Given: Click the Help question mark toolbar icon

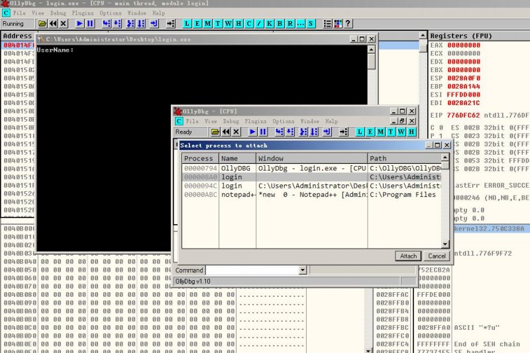Looking at the screenshot, I should 348,24.
